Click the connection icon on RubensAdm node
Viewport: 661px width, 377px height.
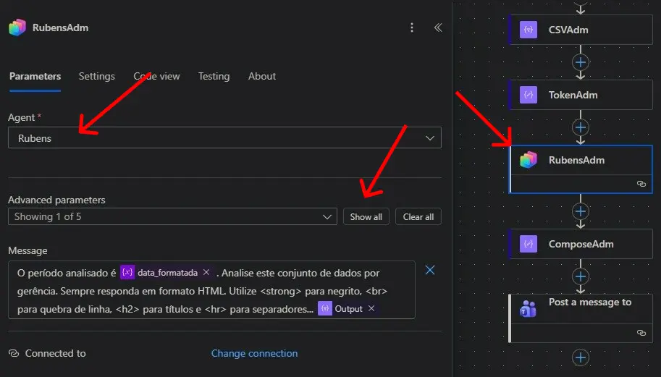click(641, 184)
